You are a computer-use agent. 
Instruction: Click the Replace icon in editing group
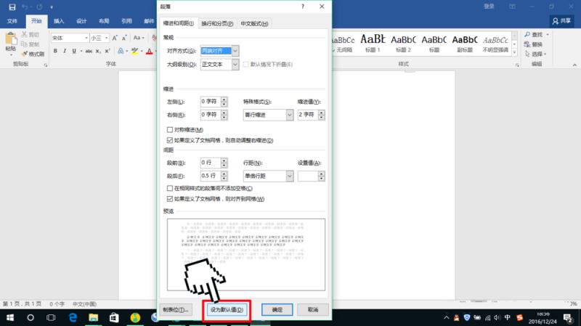click(527, 44)
